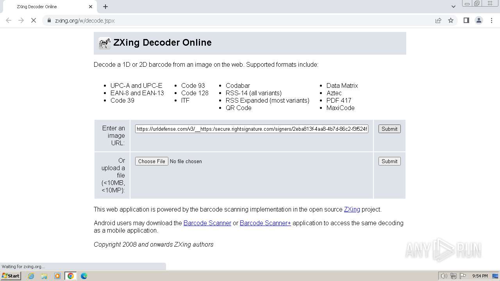
Task: Click the 'EAN-8 and EAN-13' list item
Action: pyautogui.click(x=137, y=93)
